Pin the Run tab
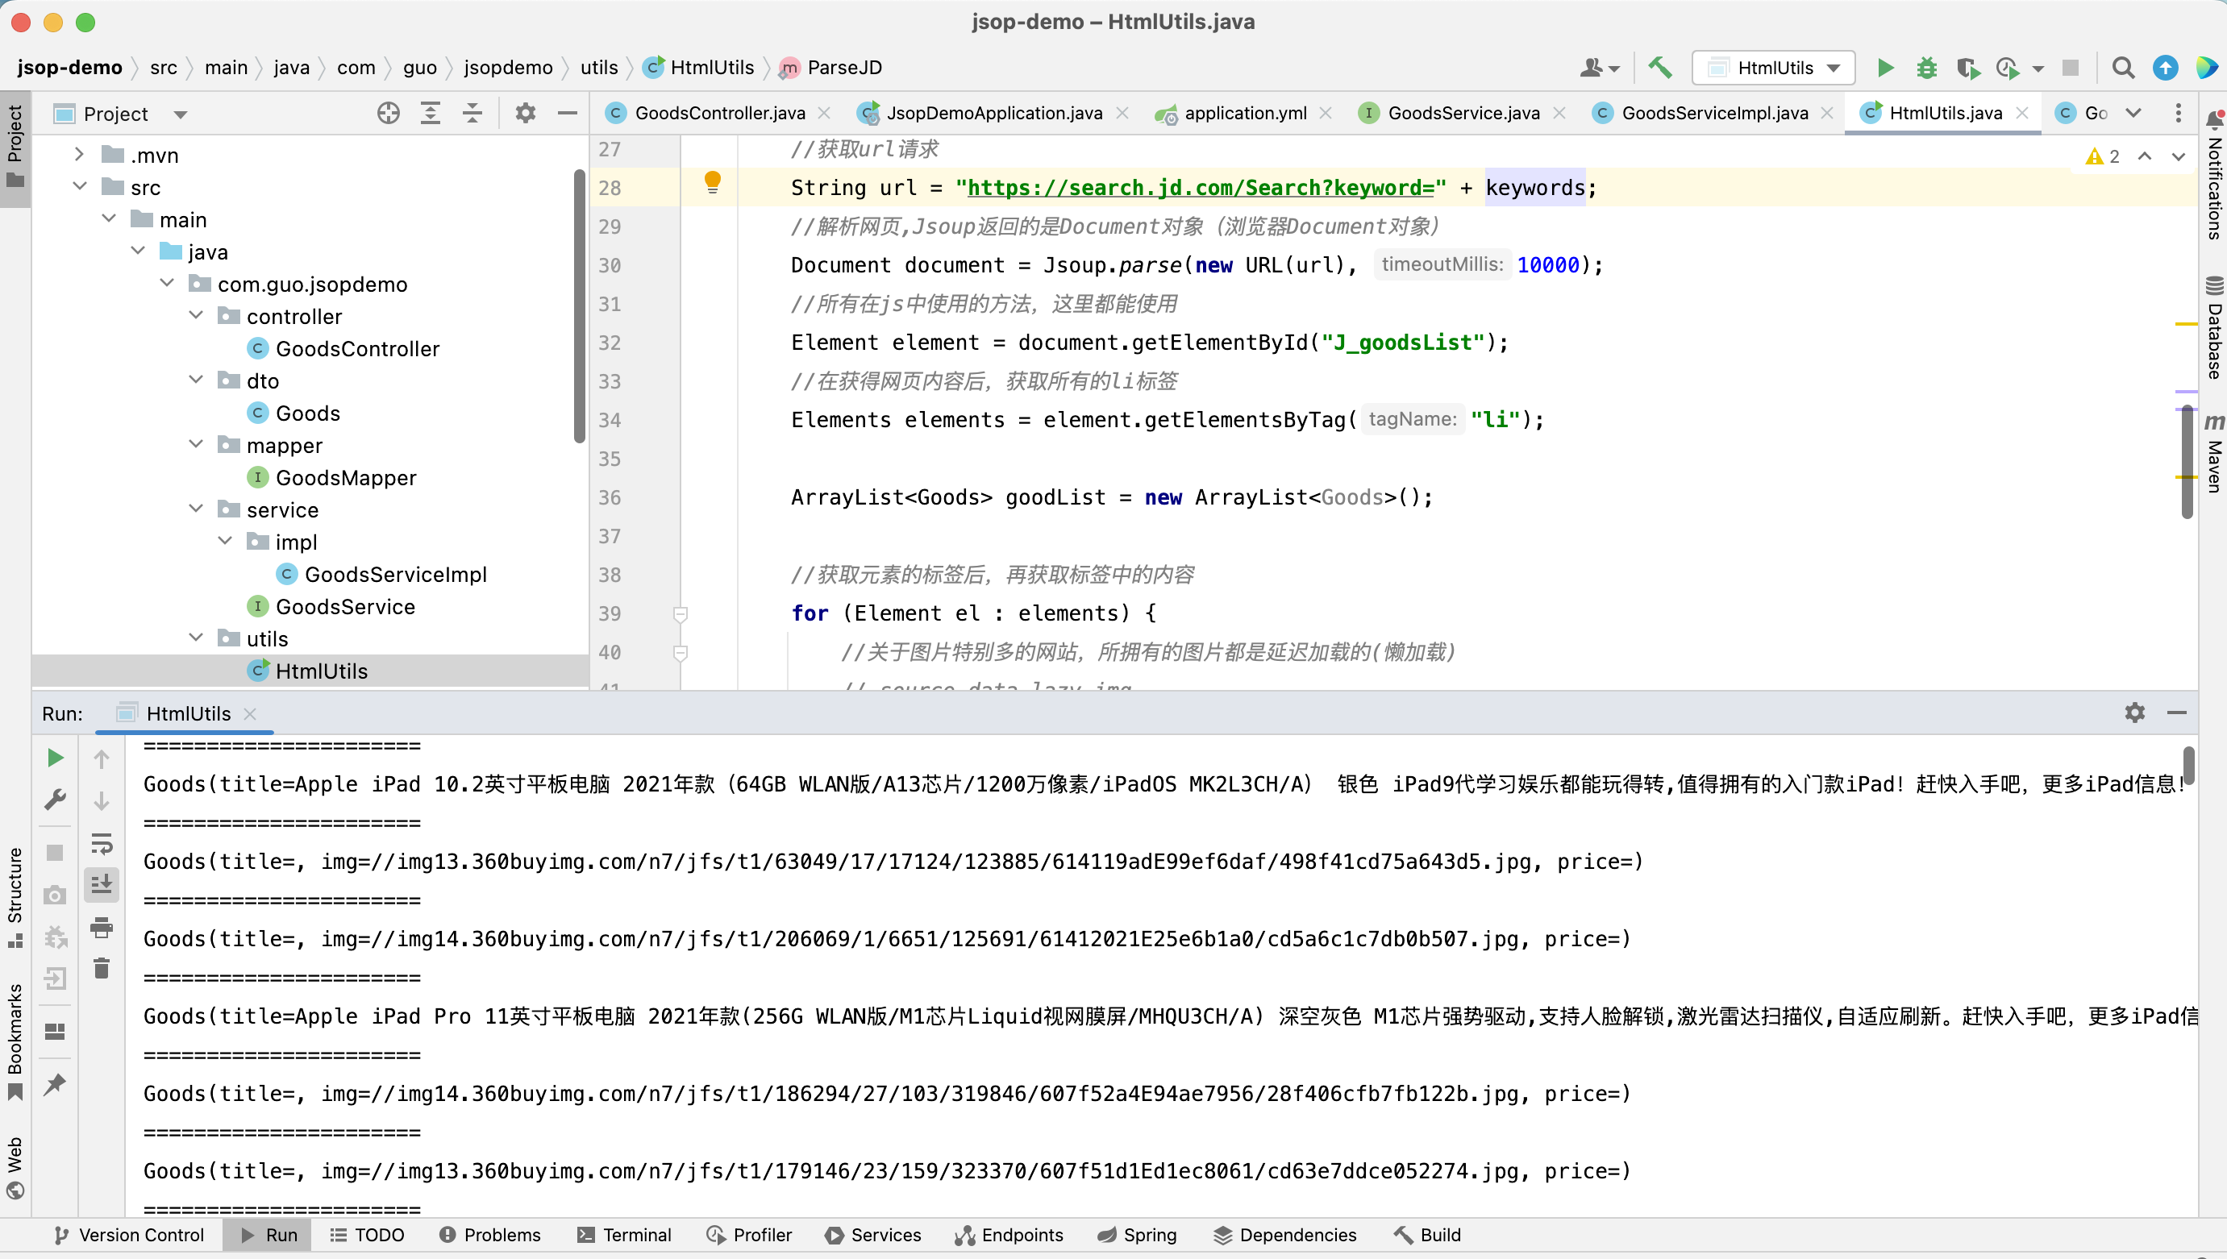2227x1259 pixels. pos(55,1083)
